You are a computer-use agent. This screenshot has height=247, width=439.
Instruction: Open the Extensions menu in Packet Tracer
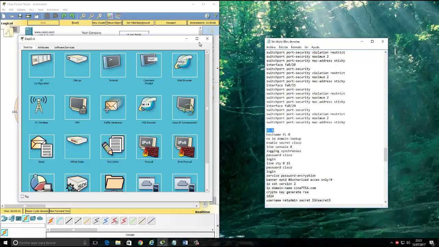coord(53,10)
